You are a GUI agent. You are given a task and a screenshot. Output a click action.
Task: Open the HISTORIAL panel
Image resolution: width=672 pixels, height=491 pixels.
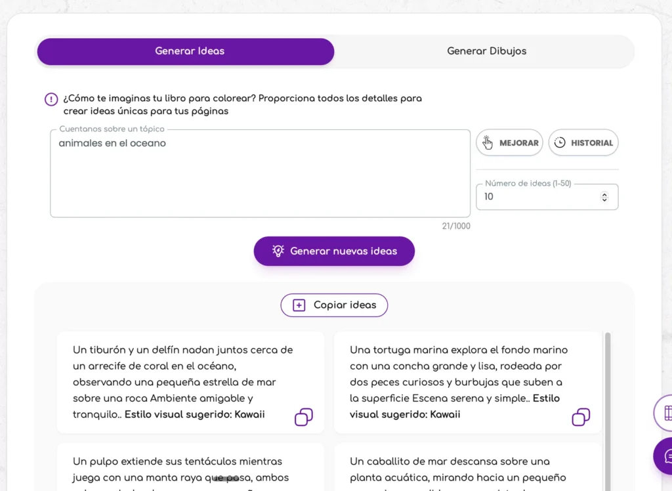(x=583, y=142)
